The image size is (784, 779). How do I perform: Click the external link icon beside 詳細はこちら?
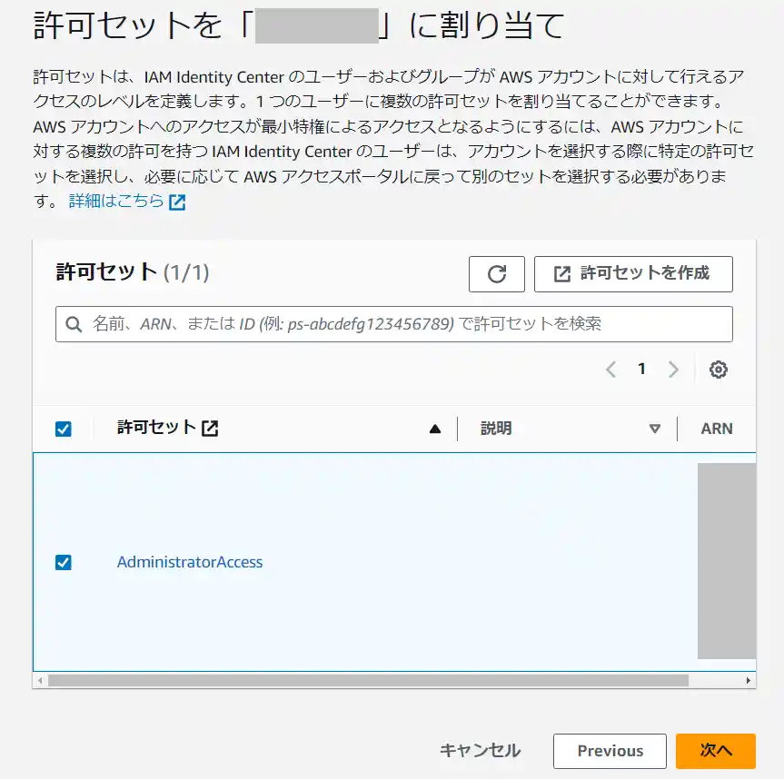(x=178, y=202)
